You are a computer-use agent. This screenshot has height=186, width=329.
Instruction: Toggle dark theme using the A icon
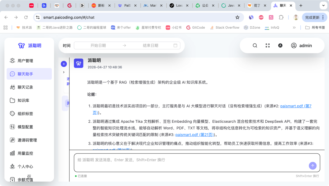point(280,45)
